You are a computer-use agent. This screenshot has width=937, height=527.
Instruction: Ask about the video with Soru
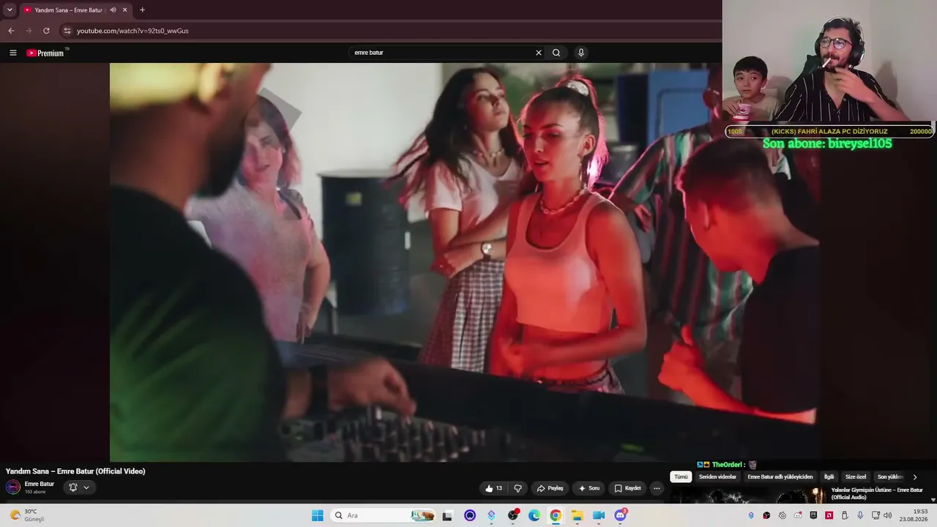coord(589,488)
